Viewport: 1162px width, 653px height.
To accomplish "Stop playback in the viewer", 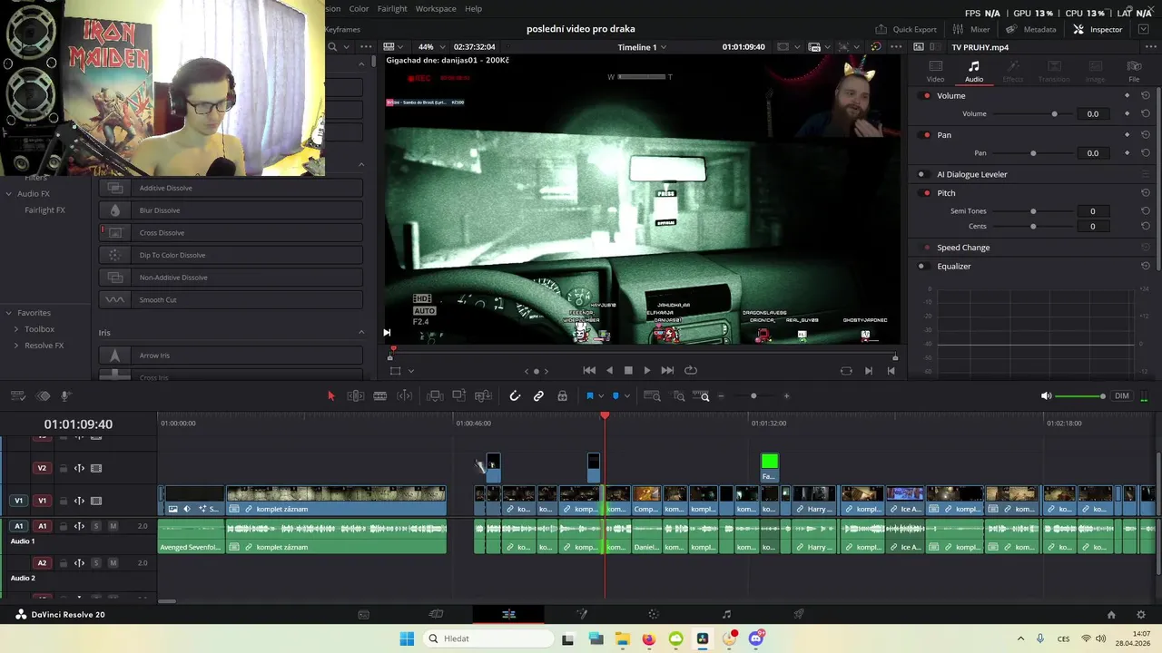I will coord(628,370).
